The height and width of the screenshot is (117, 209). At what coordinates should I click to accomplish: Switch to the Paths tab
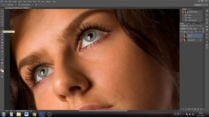click(194, 23)
